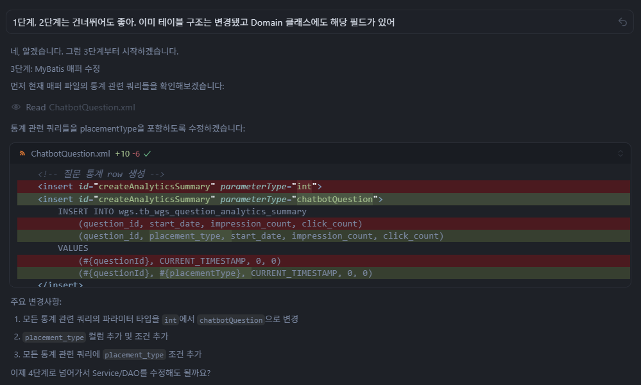The image size is (641, 385).
Task: Click the XML file icon in diff header
Action: tap(22, 154)
